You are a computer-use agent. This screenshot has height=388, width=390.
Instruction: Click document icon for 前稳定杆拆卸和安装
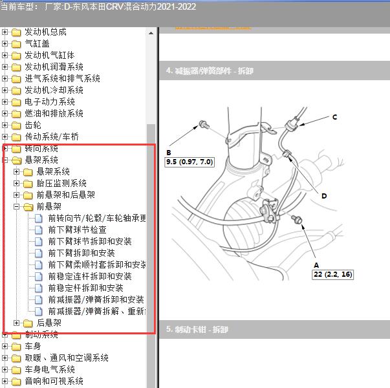[x=39, y=288]
